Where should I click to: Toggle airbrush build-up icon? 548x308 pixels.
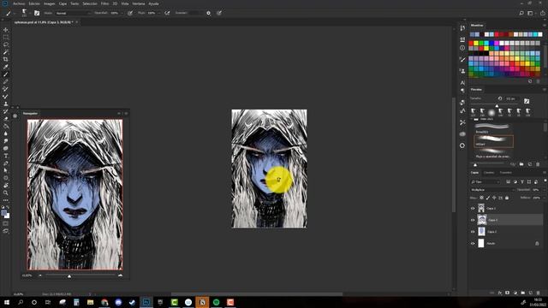point(168,13)
